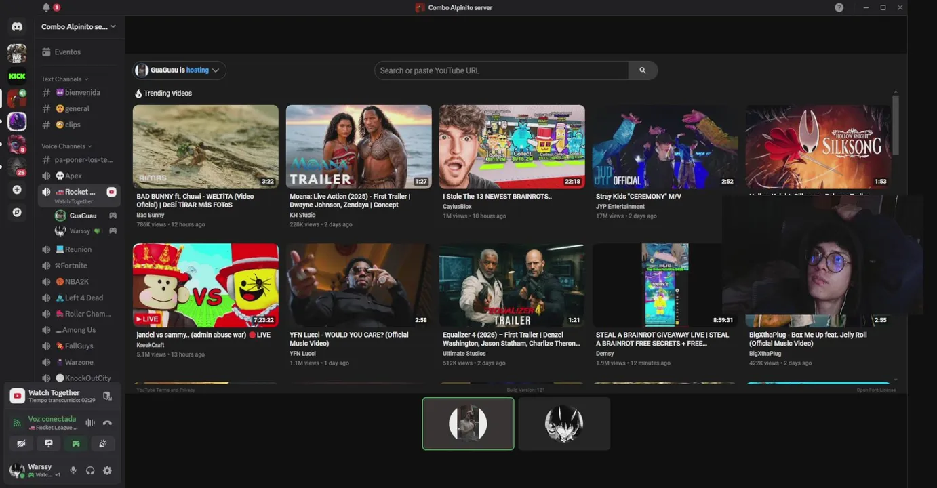Select GuaGuau's participant tile at the bottom
This screenshot has height=488, width=937.
[x=468, y=424]
